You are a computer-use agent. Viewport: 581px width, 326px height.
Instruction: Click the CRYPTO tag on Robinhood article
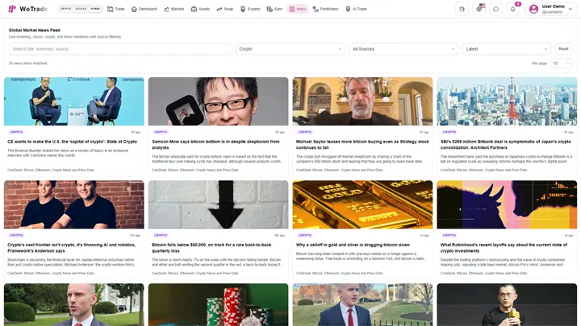[449, 235]
